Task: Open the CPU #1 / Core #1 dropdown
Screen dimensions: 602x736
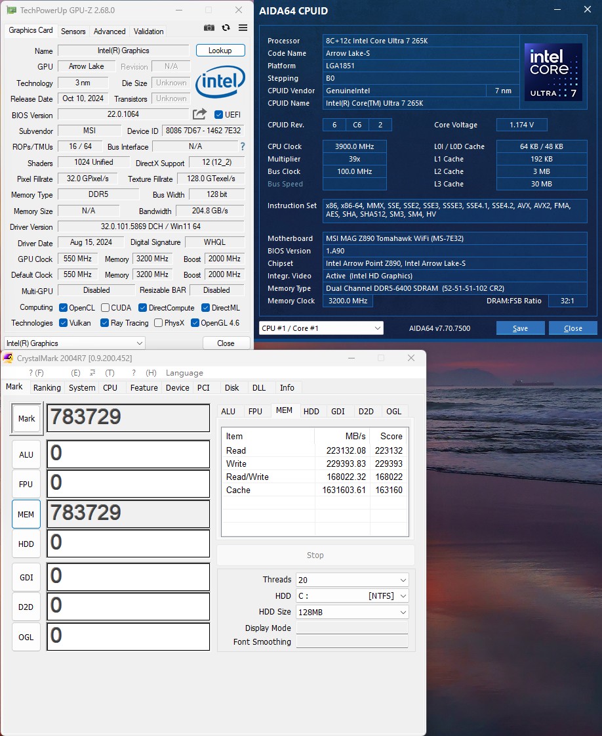Action: point(321,328)
